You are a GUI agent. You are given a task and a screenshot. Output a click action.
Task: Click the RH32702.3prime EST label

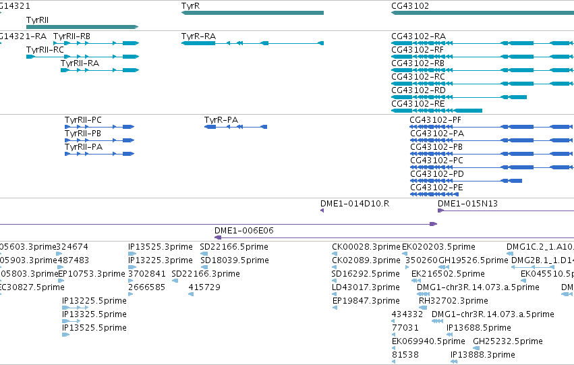pos(453,302)
